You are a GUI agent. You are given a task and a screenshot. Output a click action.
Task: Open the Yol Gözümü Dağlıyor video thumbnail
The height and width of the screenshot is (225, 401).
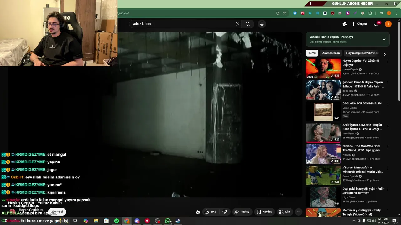(x=323, y=68)
